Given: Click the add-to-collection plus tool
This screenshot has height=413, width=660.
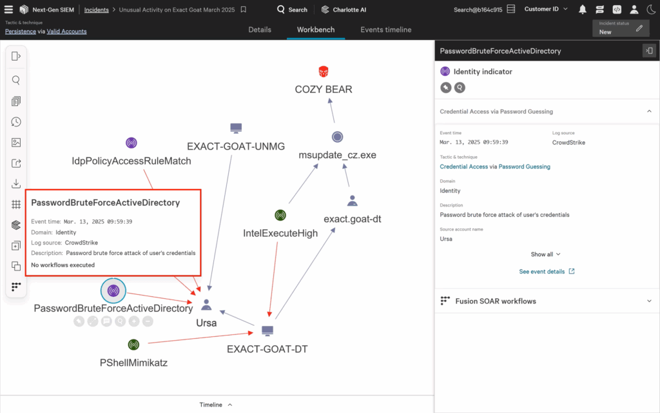Looking at the screenshot, I should click(x=16, y=246).
